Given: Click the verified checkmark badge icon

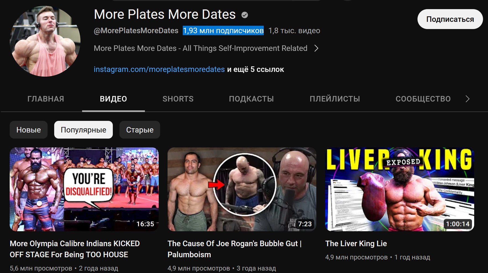Looking at the screenshot, I should point(244,15).
